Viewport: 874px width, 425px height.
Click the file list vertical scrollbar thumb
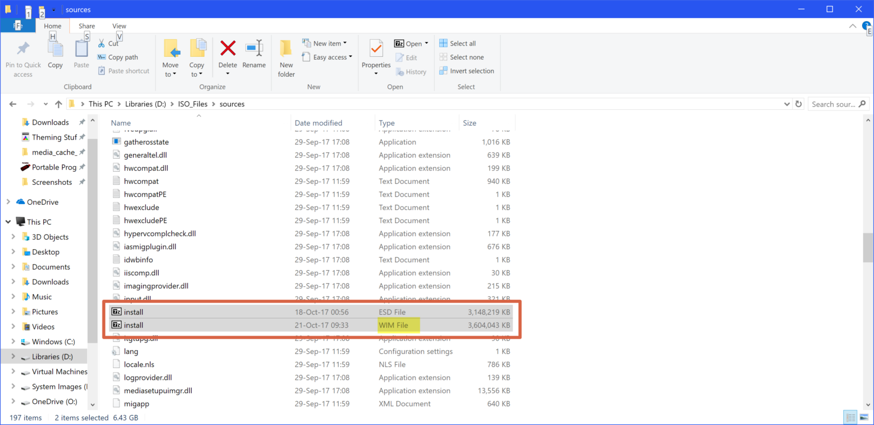point(868,247)
